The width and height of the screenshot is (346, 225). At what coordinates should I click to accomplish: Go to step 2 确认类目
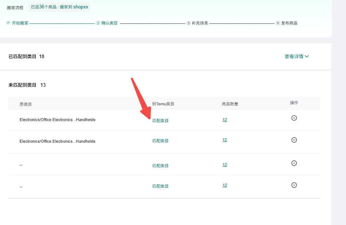click(107, 23)
